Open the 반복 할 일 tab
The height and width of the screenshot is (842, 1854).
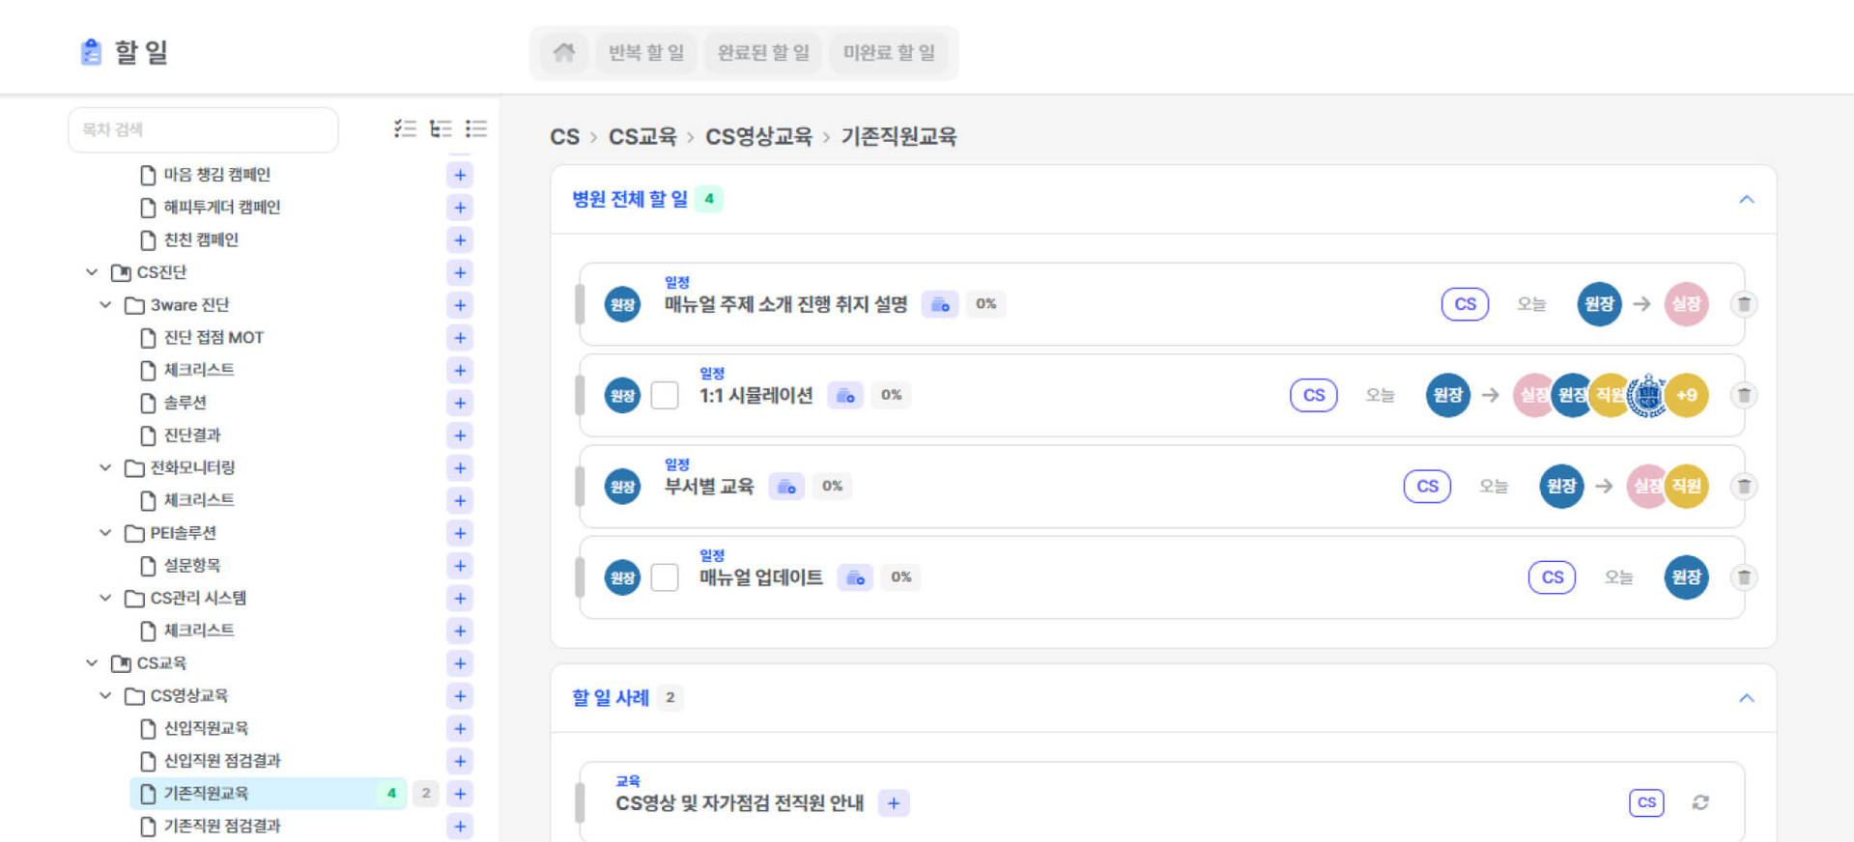pos(645,52)
